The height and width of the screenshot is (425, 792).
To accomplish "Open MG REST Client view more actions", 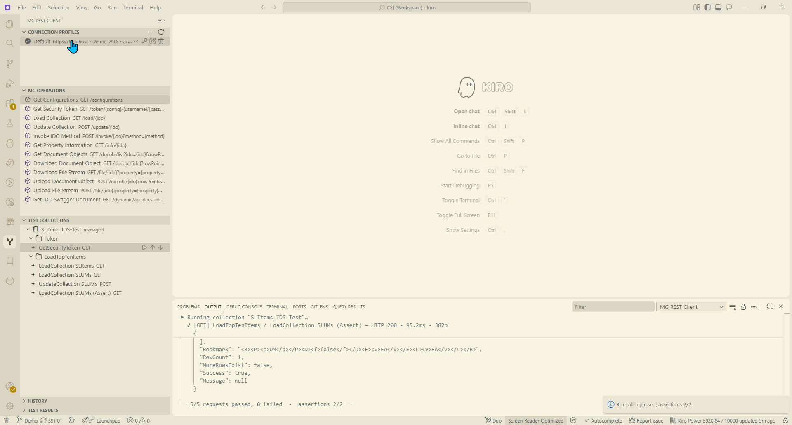I will tap(161, 21).
